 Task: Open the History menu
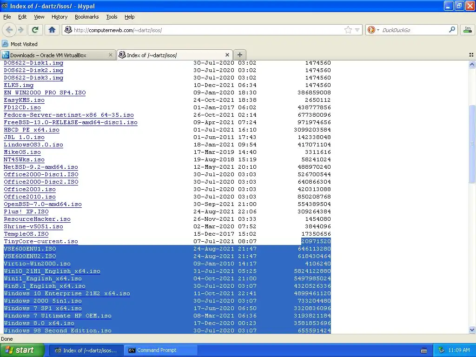pyautogui.click(x=59, y=17)
